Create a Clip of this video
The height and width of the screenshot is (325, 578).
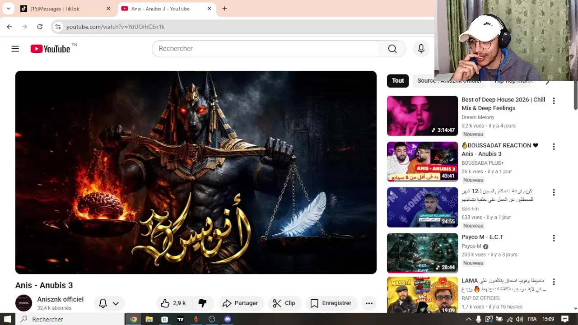click(x=284, y=303)
